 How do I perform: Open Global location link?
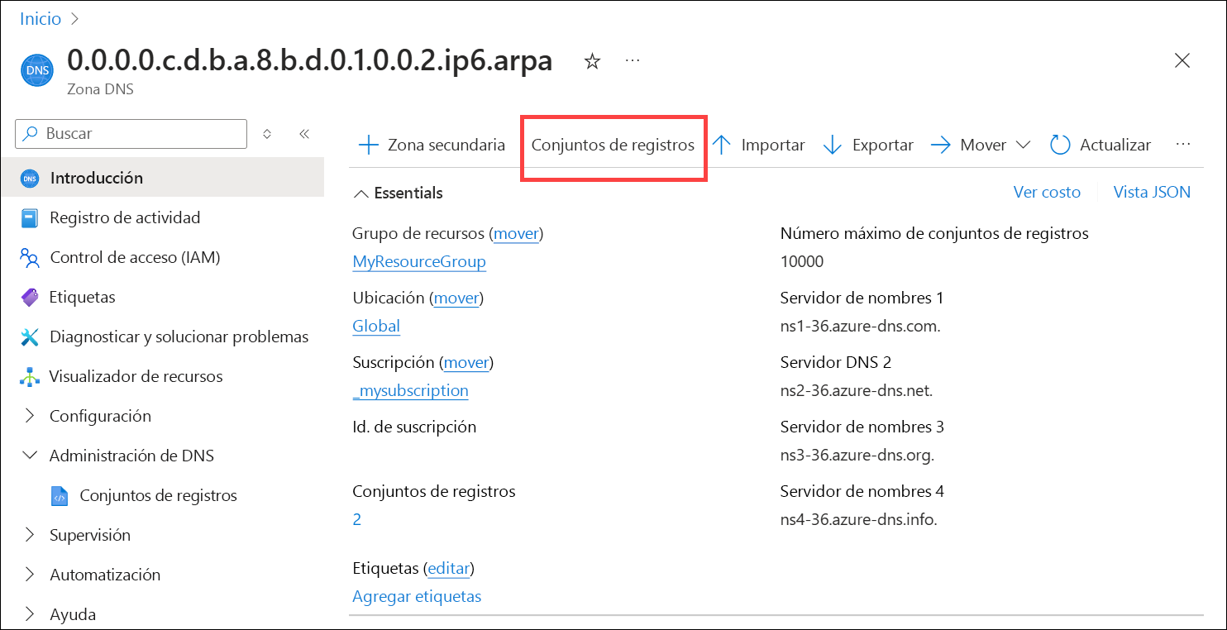click(x=376, y=326)
